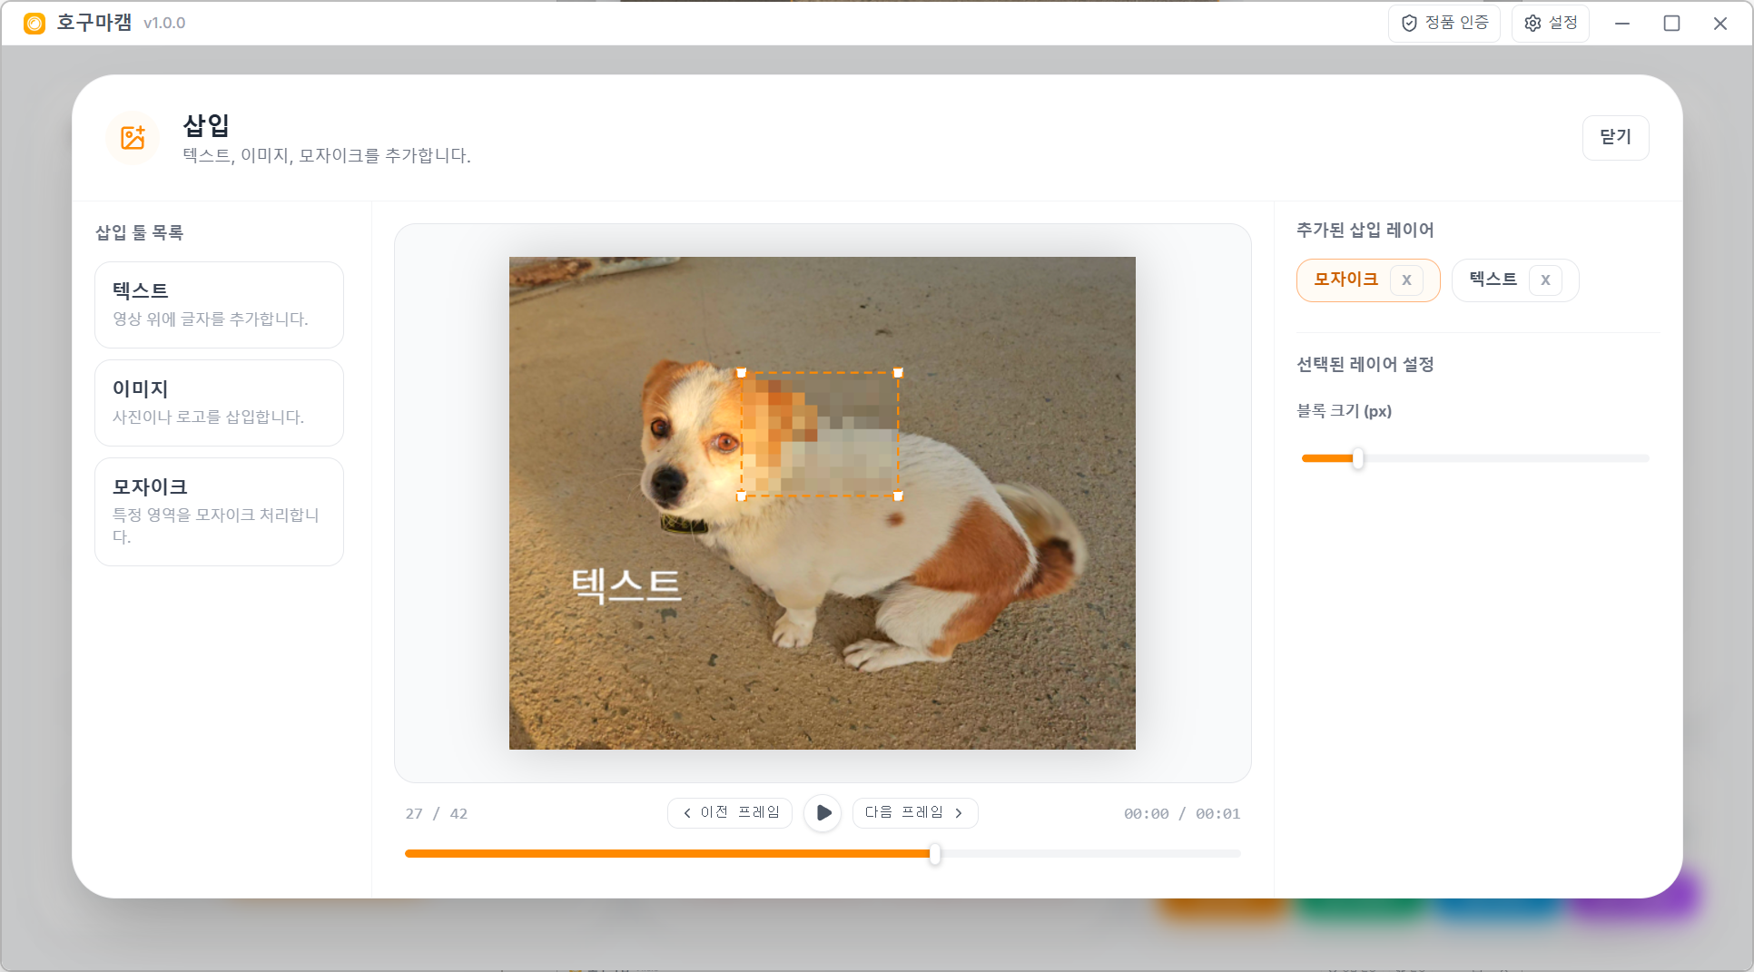This screenshot has height=972, width=1754.
Task: Add a 텍스트 insert tool
Action: [x=219, y=305]
